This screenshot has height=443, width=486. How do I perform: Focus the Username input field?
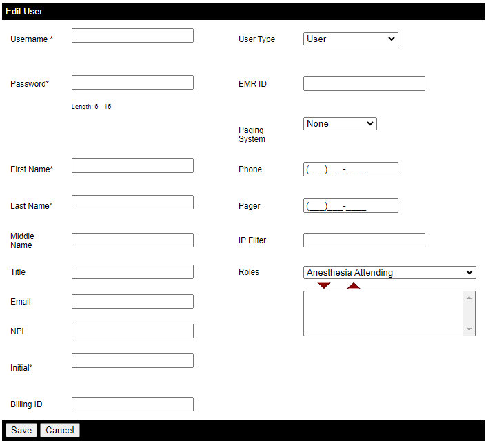132,36
